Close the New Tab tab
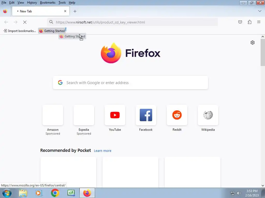 (x=65, y=11)
